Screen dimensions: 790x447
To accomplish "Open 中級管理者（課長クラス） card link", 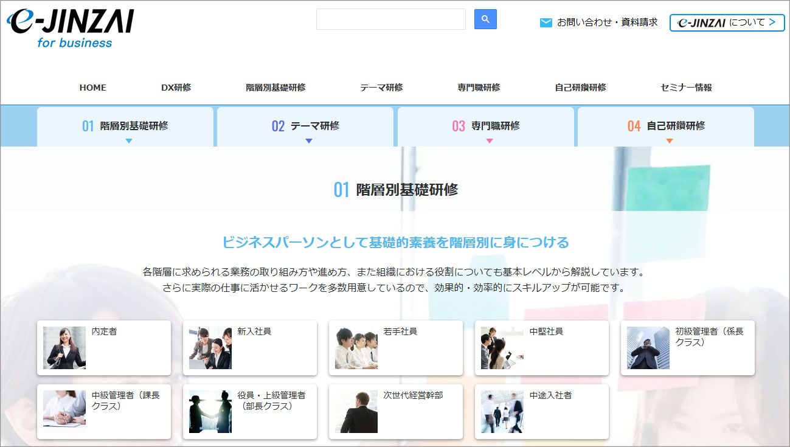I will pyautogui.click(x=104, y=412).
